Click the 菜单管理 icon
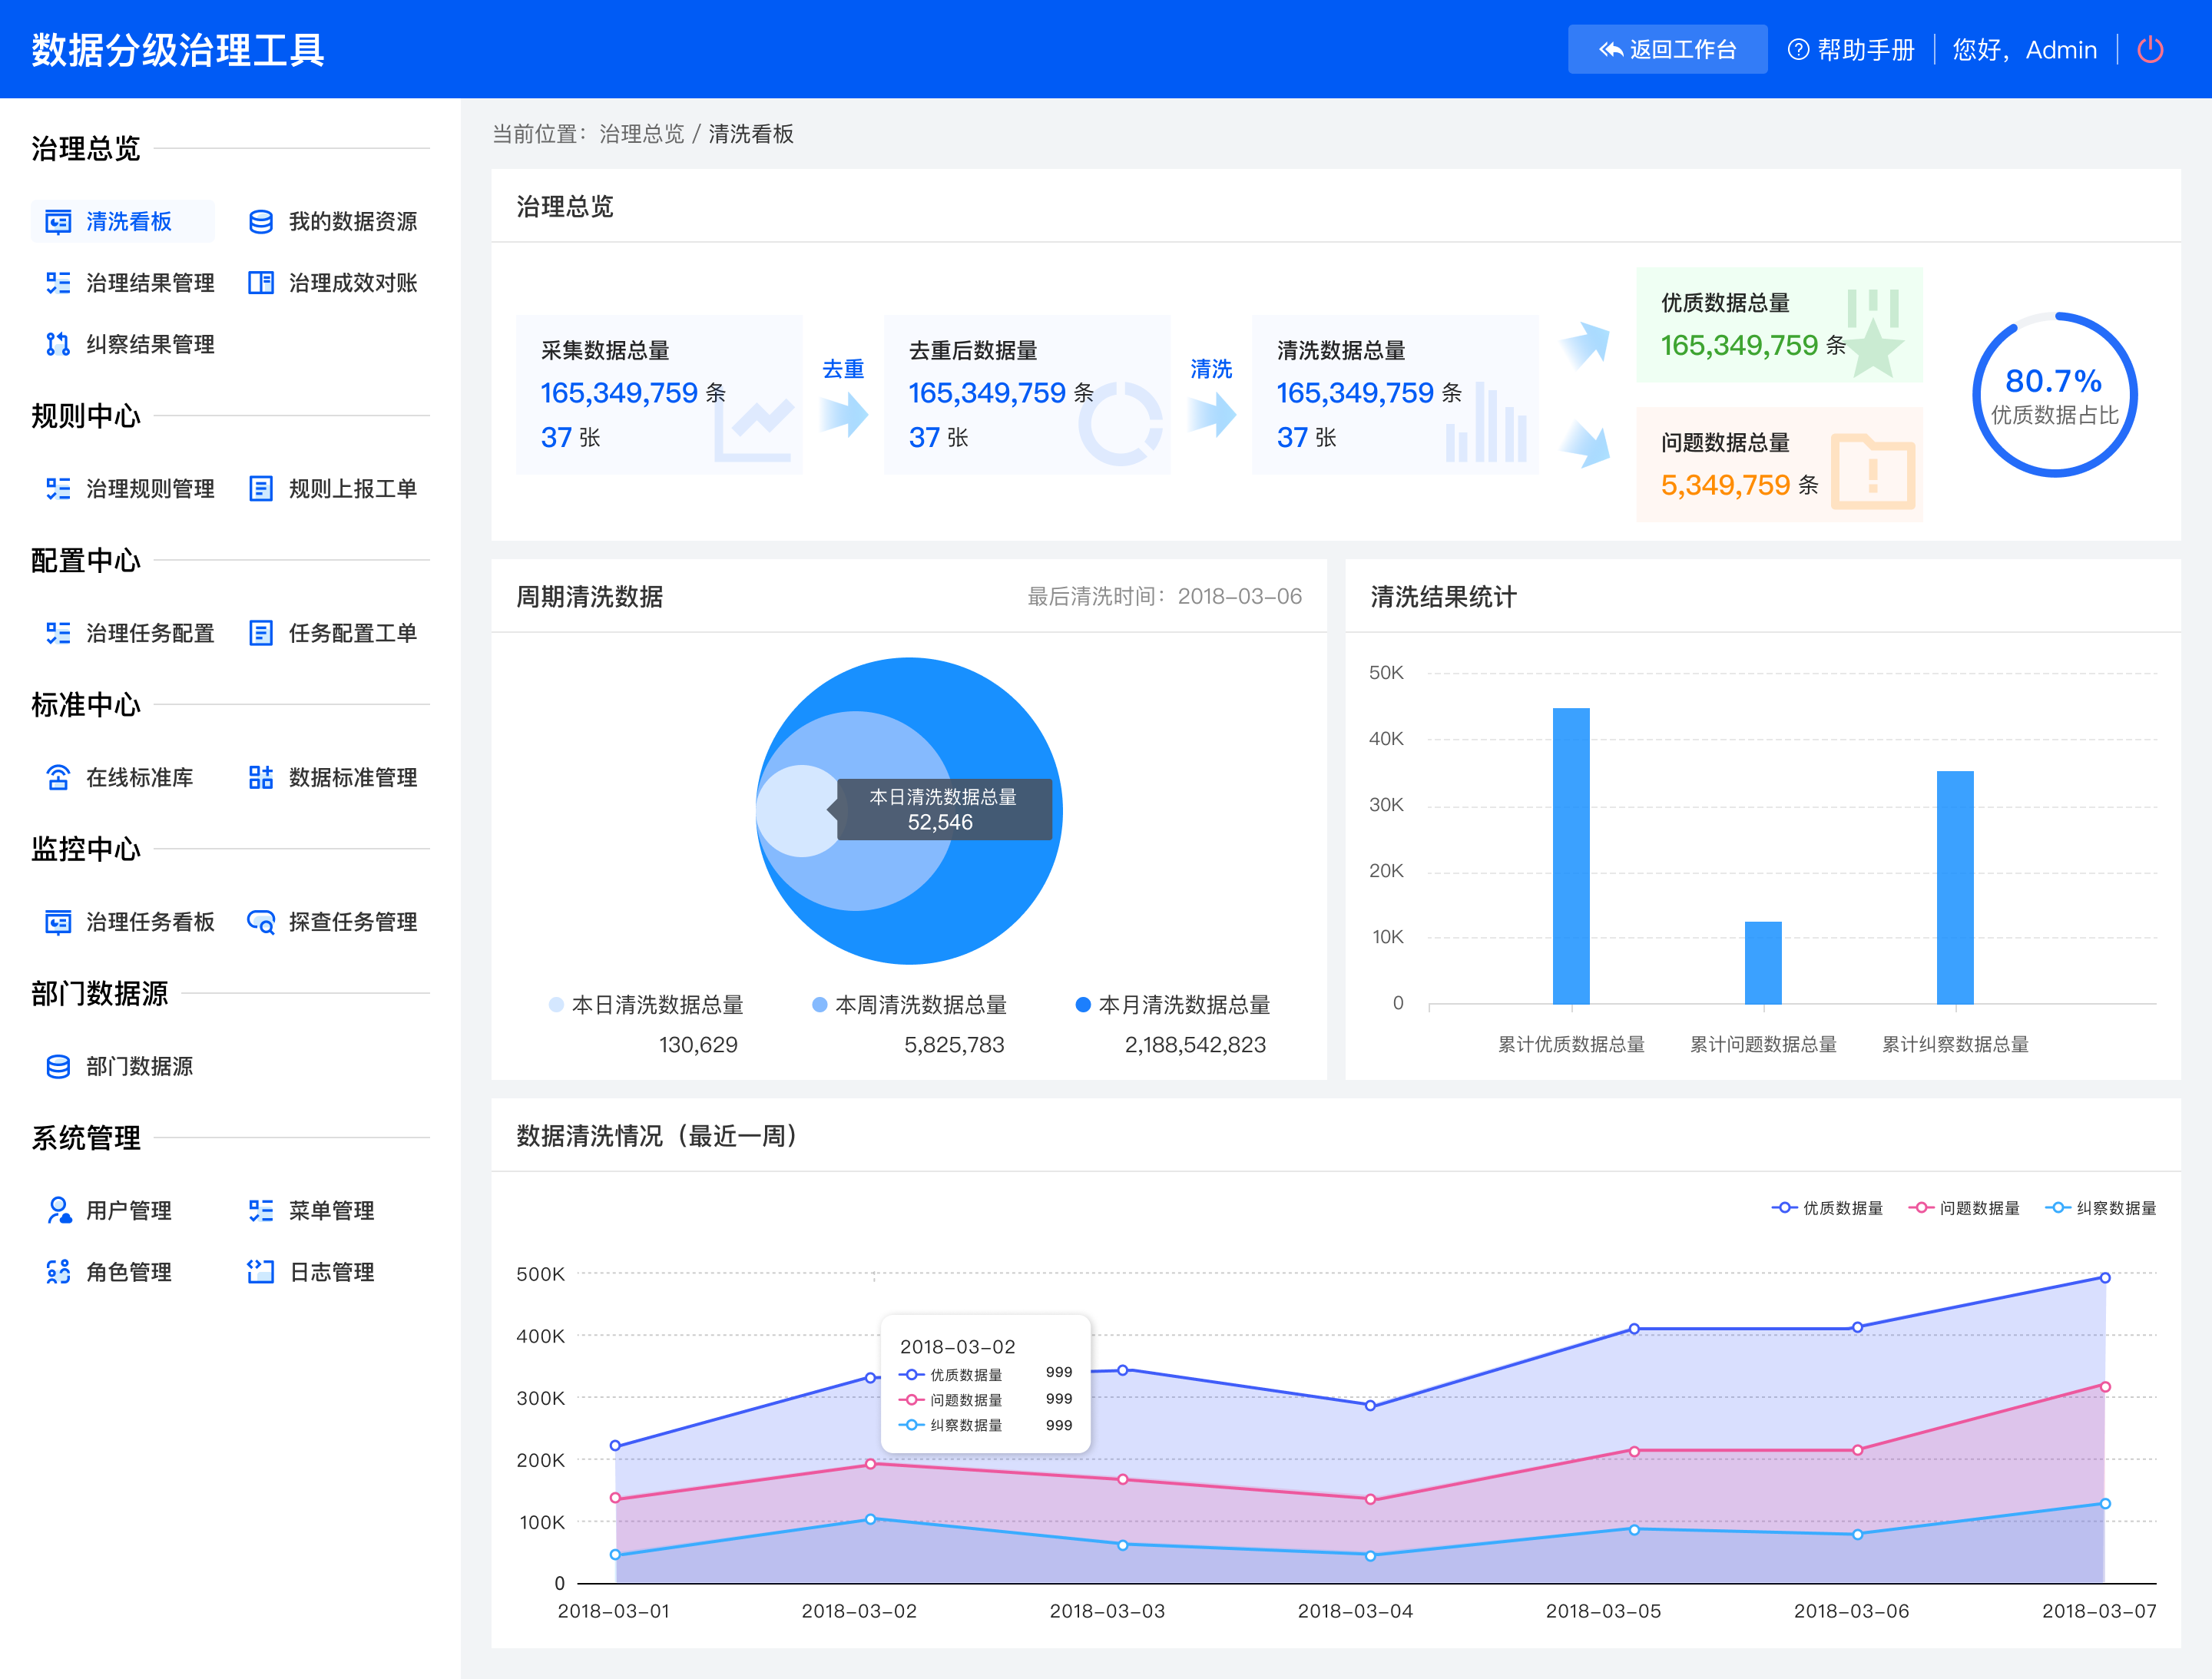Screen dimensions: 2212x1679 coord(261,1211)
